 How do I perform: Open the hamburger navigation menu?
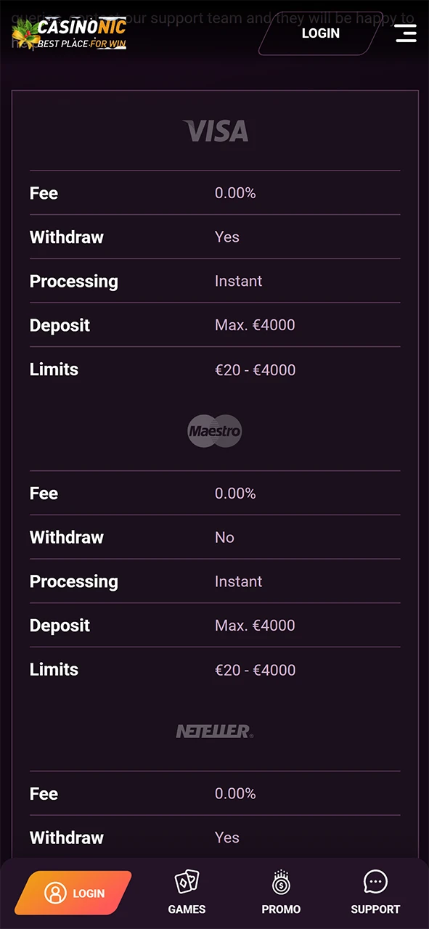[406, 33]
